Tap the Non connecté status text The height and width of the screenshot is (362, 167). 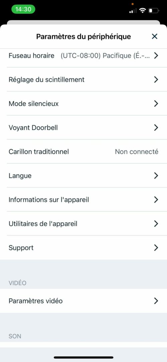click(x=137, y=152)
